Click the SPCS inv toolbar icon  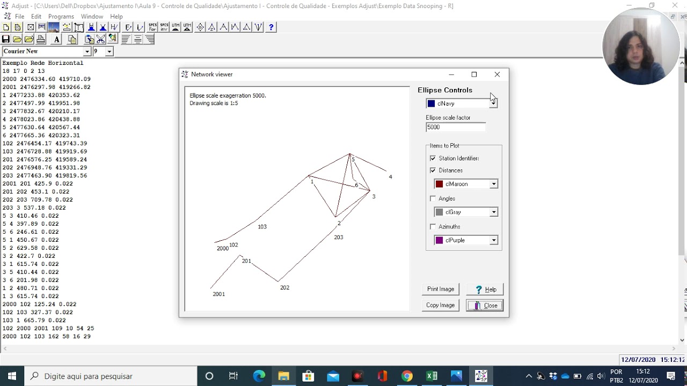[x=164, y=27]
